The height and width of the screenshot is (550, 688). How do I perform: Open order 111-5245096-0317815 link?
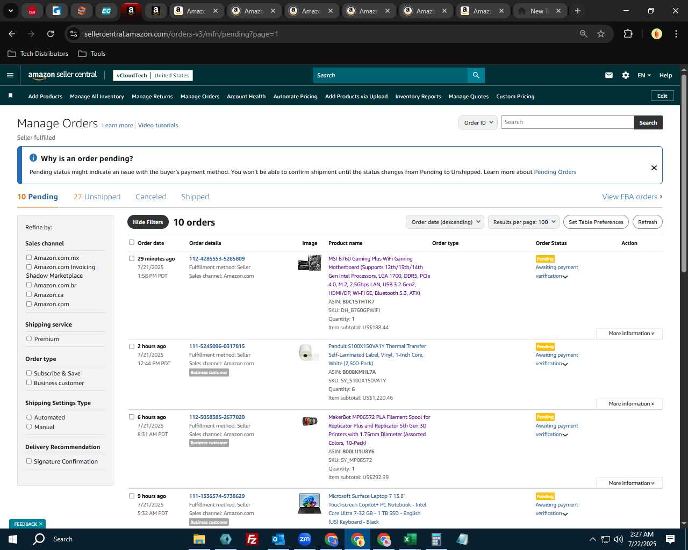(217, 346)
